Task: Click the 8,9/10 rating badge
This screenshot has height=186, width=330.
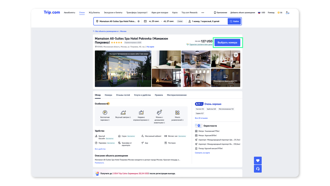Action: tap(199, 104)
